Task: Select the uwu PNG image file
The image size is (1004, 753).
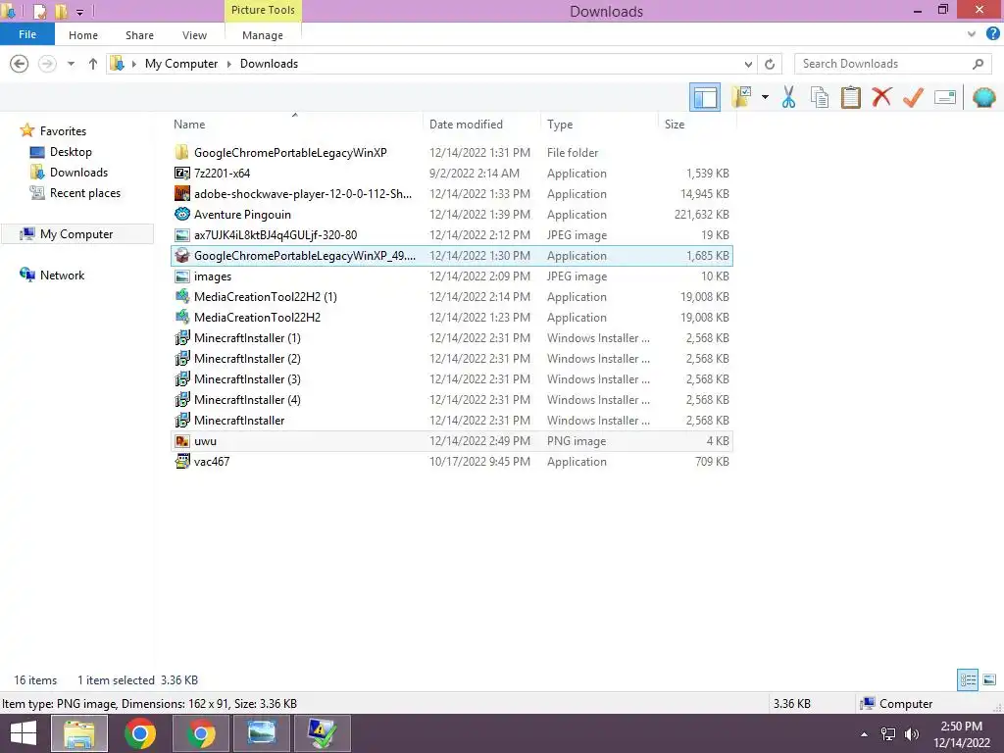Action: tap(452, 440)
